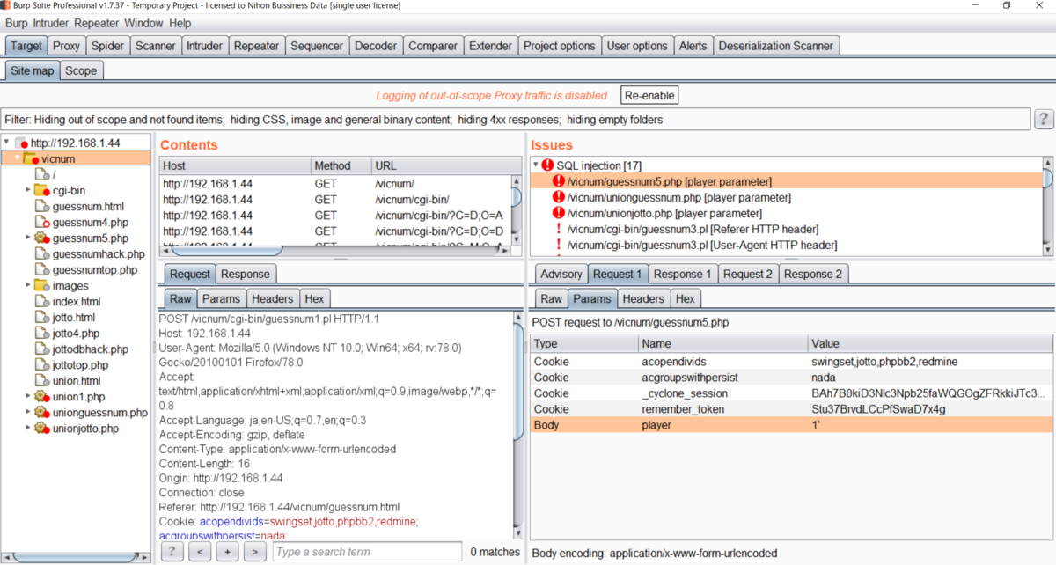This screenshot has height=565, width=1056.
Task: Select jottodbhack.php in site map
Action: point(91,349)
